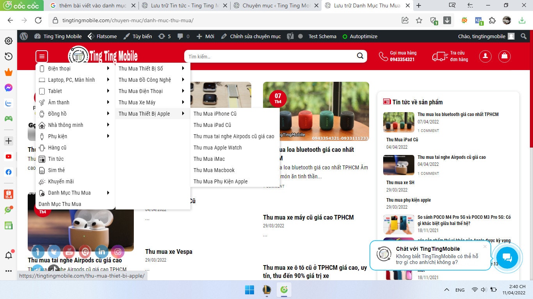
Task: Open browser history in the sidebar
Action: 9,56
